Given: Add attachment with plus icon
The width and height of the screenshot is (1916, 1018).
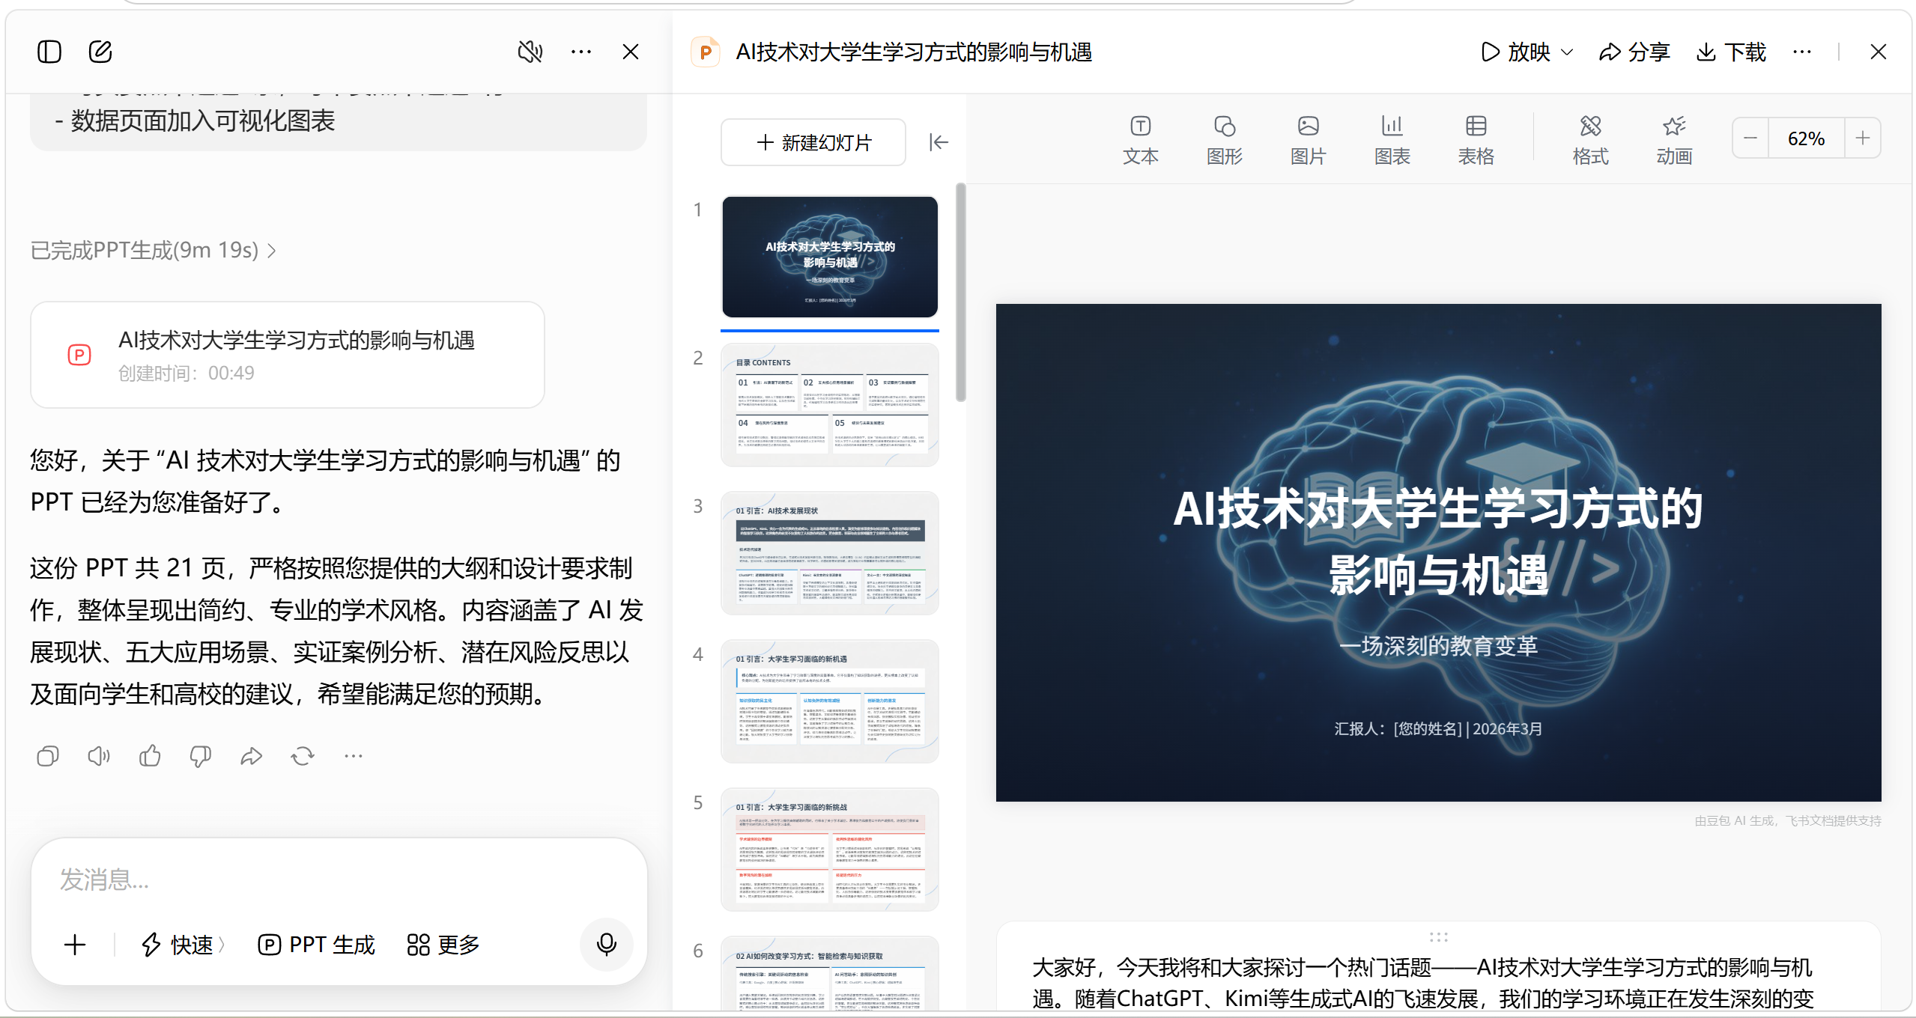Looking at the screenshot, I should [x=75, y=945].
